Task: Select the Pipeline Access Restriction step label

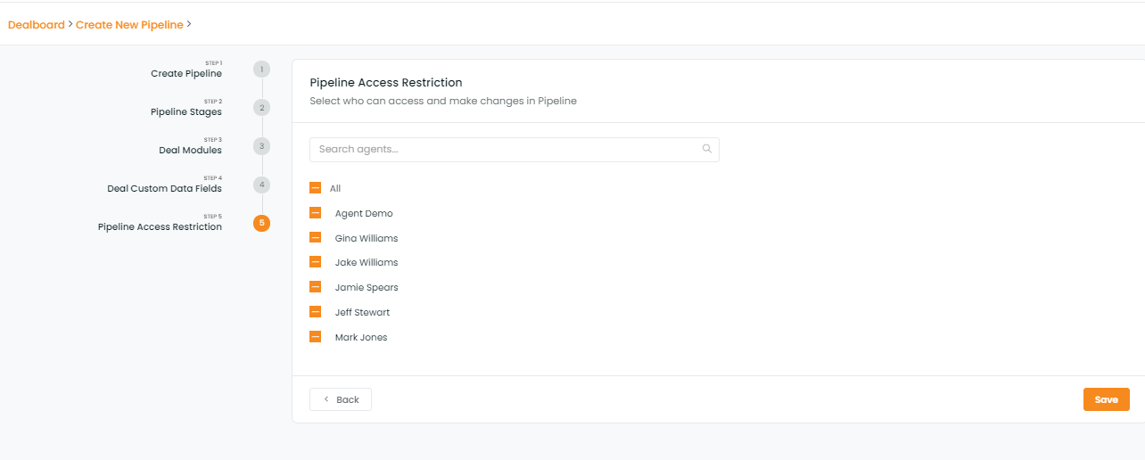Action: pos(160,226)
